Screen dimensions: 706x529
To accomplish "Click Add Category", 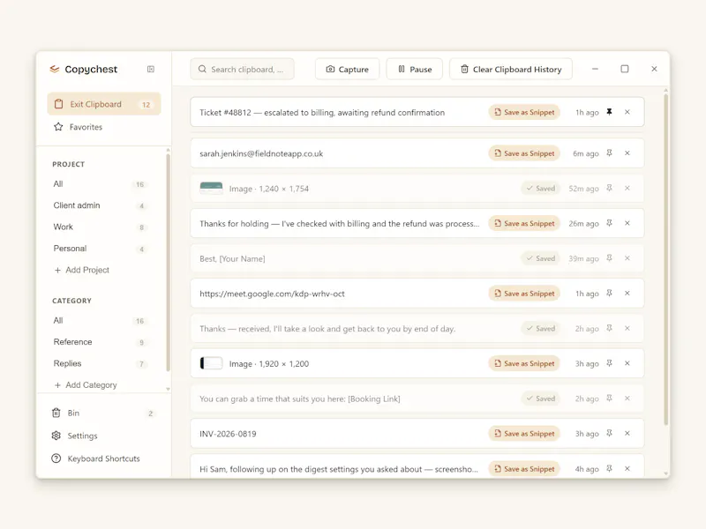I will (x=86, y=385).
